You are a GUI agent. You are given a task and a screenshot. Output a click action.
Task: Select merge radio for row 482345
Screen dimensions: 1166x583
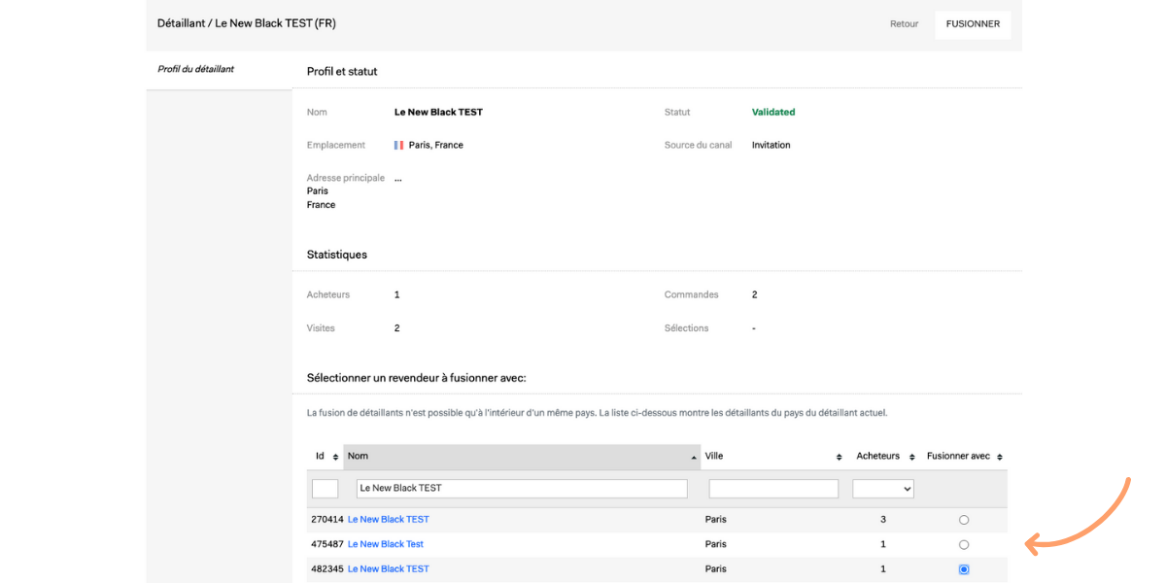[x=964, y=569]
